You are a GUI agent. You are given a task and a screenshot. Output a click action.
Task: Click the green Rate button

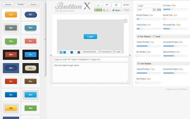point(98,10)
